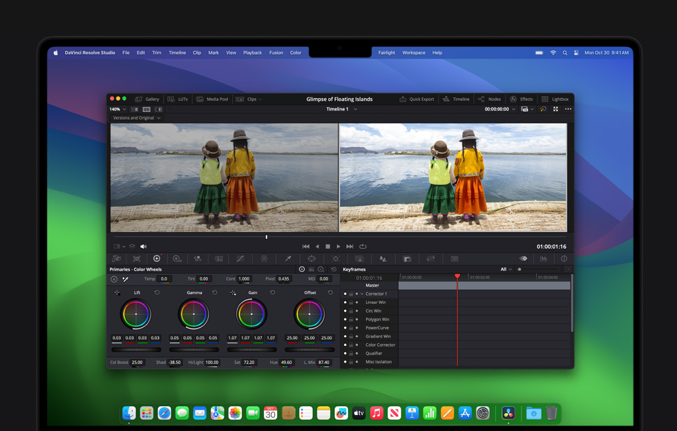Viewport: 677px width, 431px height.
Task: Open the Fairlight menu
Action: coord(386,52)
